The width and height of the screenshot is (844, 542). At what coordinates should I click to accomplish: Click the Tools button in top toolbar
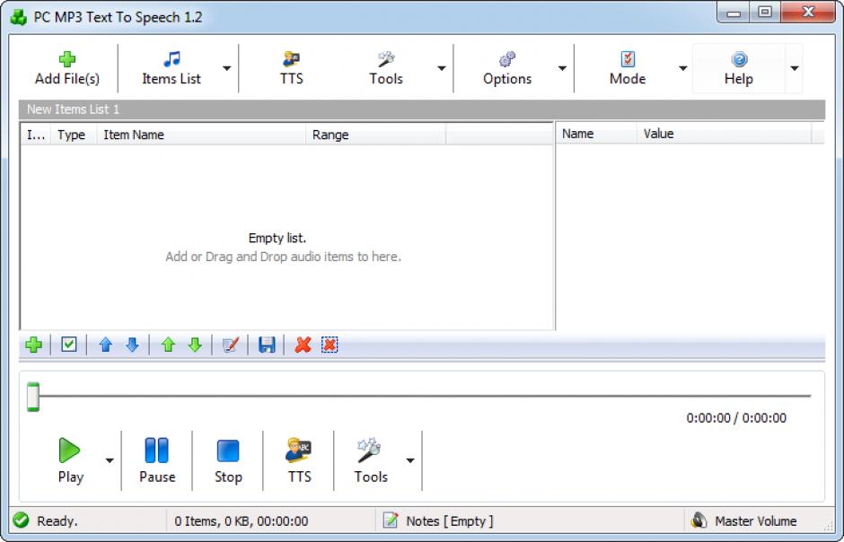[x=386, y=68]
